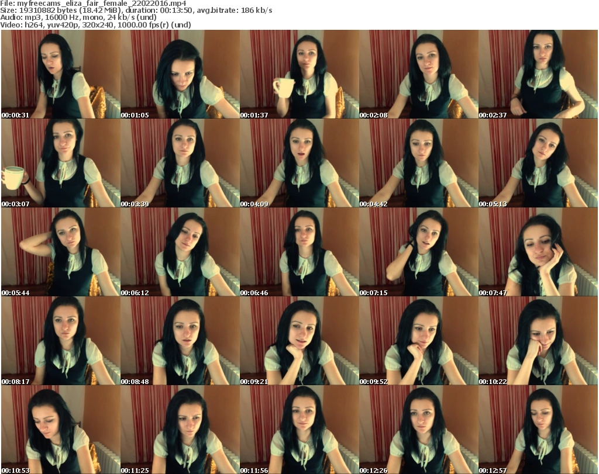This screenshot has height=474, width=599.
Task: View the frame at 00:11:25
Action: coord(180,430)
